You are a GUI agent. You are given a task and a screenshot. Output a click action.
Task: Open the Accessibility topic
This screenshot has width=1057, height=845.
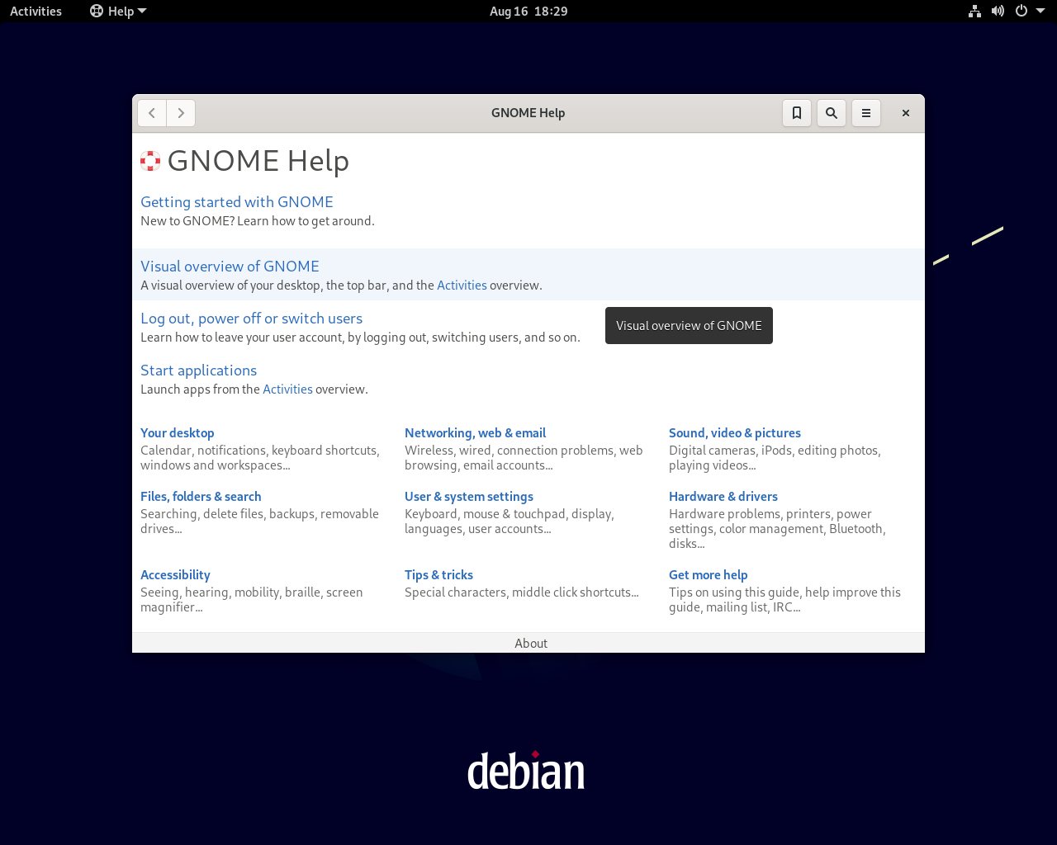coord(175,575)
